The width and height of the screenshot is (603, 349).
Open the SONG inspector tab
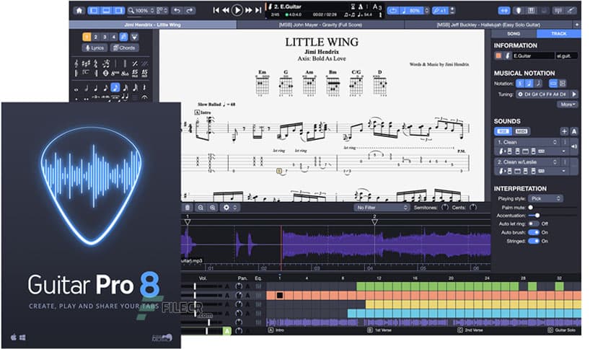click(514, 34)
